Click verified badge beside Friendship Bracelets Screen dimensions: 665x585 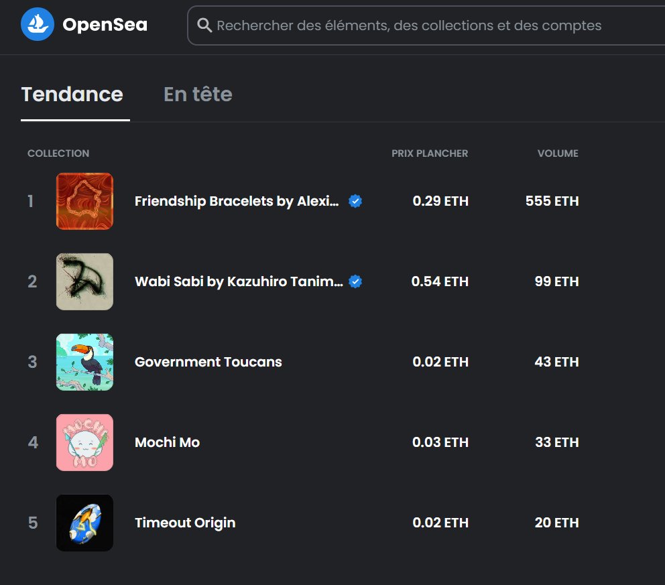coord(355,201)
